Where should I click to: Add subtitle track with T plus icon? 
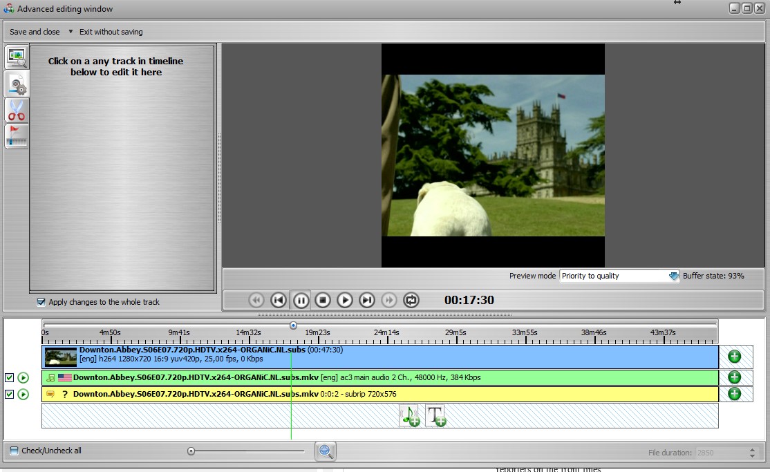coord(436,415)
